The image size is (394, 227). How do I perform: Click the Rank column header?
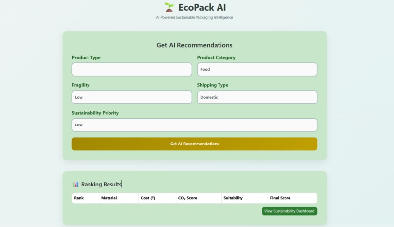click(86, 198)
